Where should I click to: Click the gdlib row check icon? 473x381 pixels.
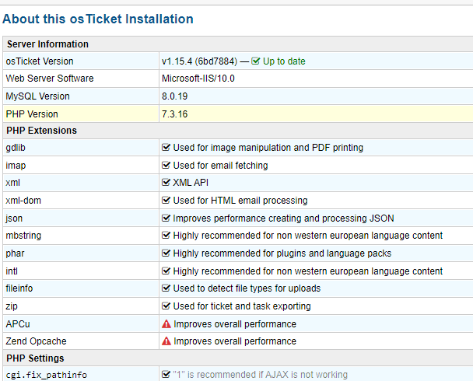(166, 147)
